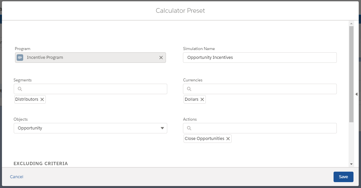Click the Actions field label

[x=190, y=119]
